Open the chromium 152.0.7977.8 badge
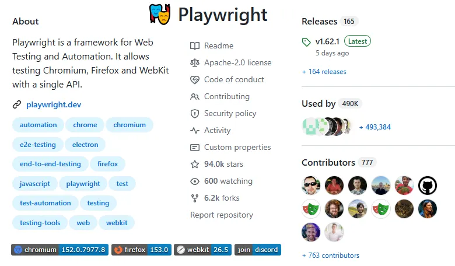455x266 pixels. point(60,250)
